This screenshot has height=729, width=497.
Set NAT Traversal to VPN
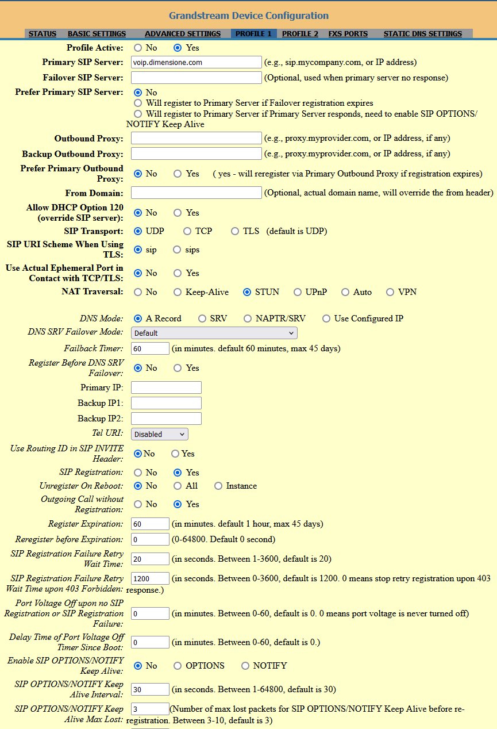tap(391, 292)
